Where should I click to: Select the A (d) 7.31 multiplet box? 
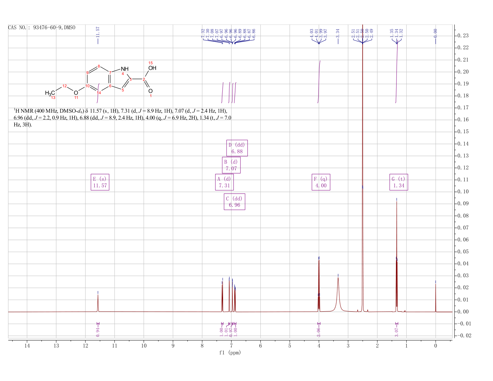[x=224, y=182]
